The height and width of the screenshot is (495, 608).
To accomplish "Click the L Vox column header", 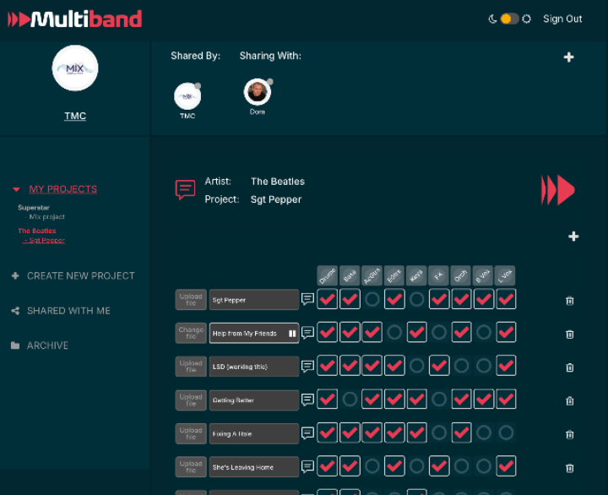I will tap(506, 276).
